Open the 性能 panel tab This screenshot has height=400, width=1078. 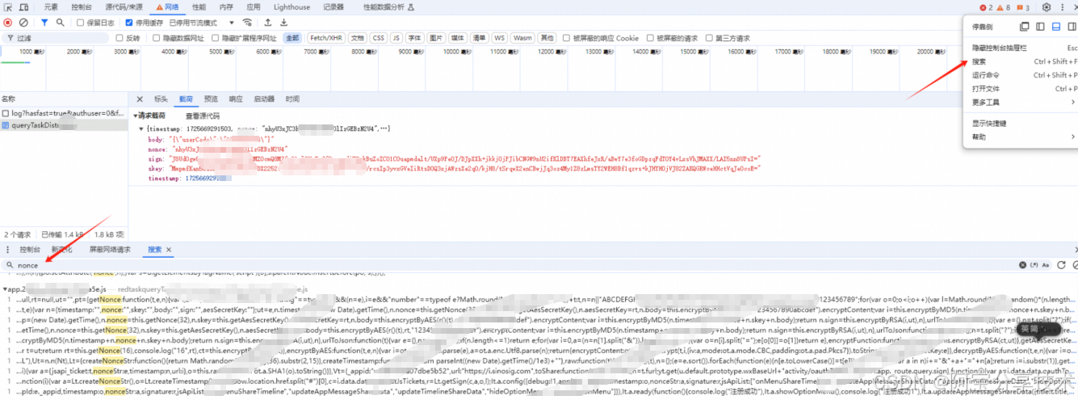pyautogui.click(x=199, y=7)
